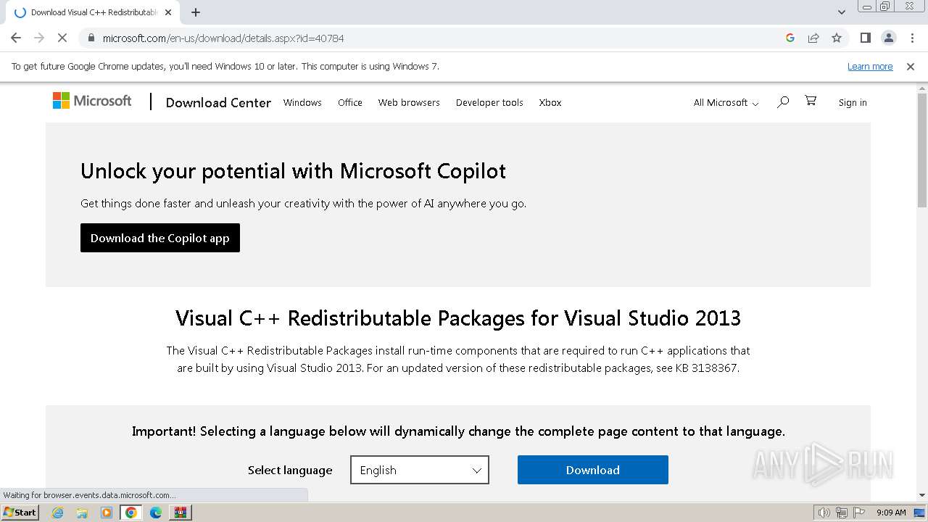Screen dimensions: 928x522
Task: Click the blue Download button
Action: 592,470
